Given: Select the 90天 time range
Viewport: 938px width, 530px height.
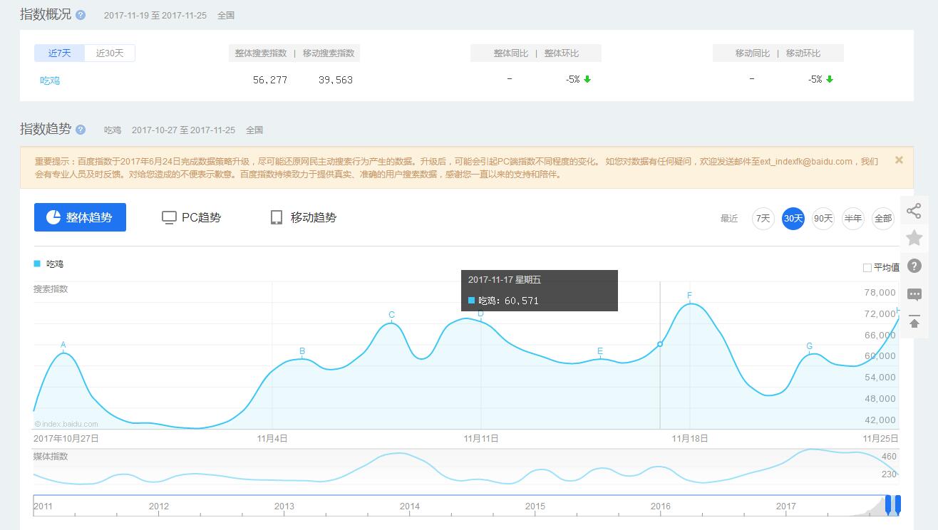Looking at the screenshot, I should point(823,219).
